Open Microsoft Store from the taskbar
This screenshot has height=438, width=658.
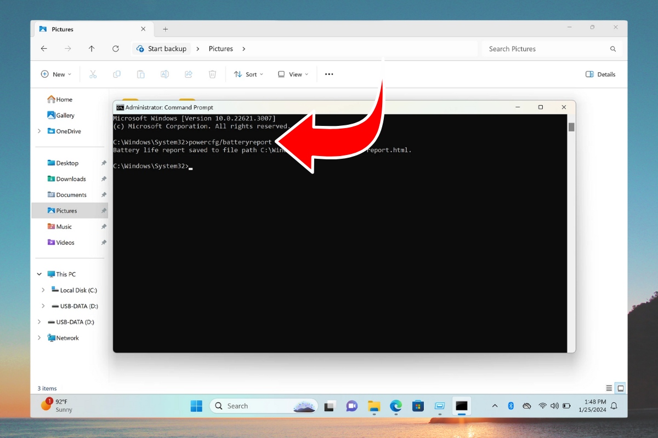(x=418, y=406)
